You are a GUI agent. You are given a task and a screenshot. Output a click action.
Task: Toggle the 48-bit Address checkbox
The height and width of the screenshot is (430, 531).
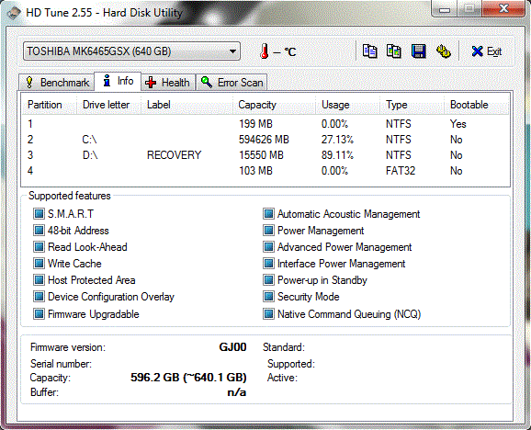pos(39,231)
